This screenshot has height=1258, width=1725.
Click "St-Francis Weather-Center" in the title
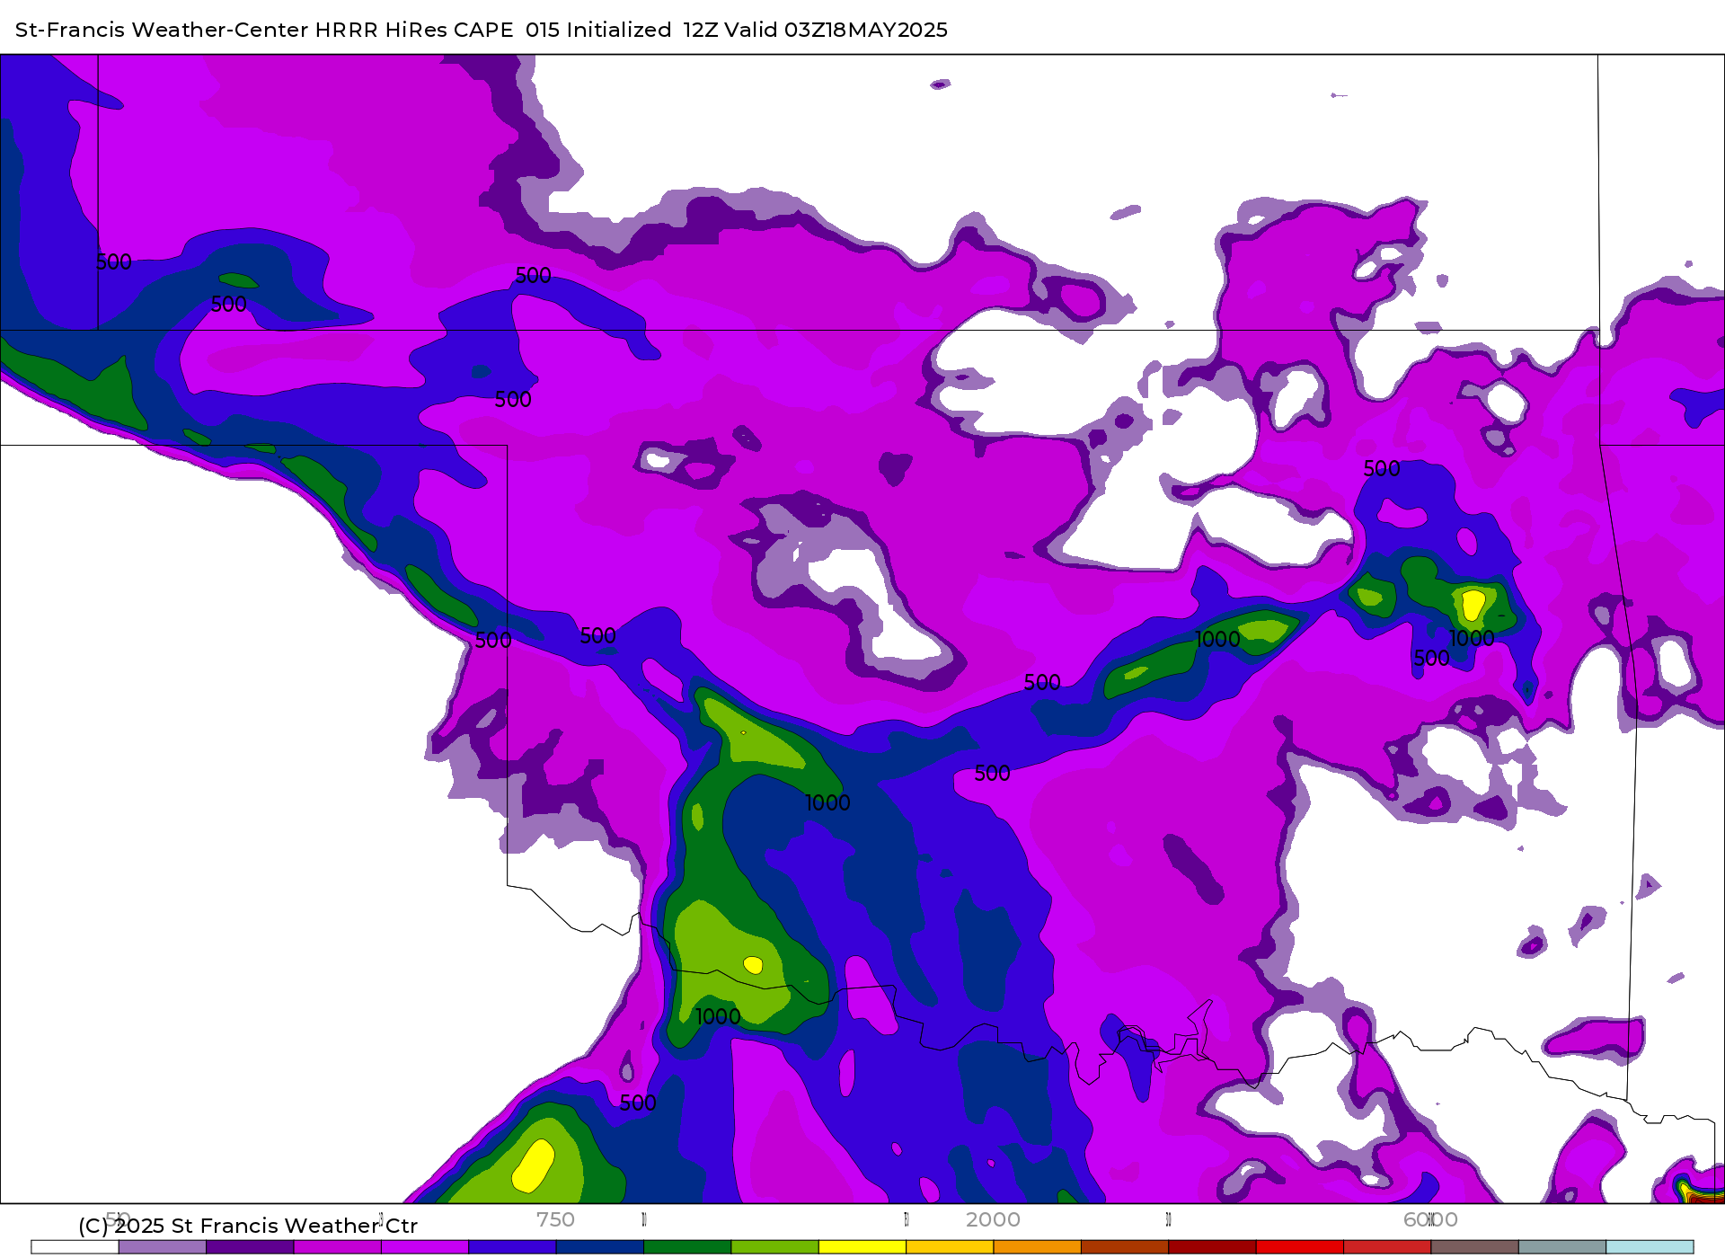click(x=162, y=30)
